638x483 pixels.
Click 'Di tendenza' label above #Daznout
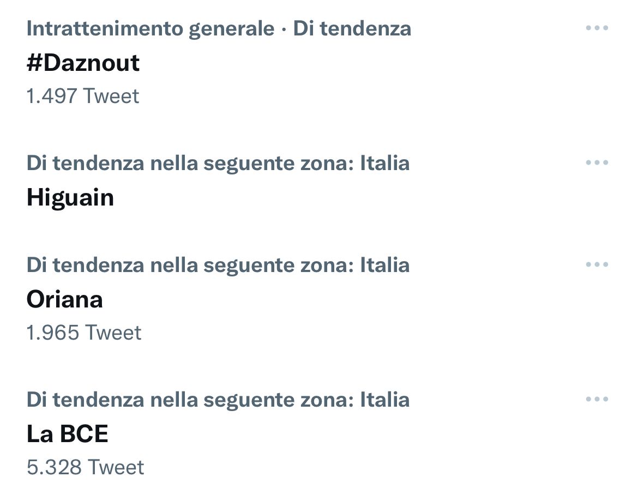pyautogui.click(x=352, y=28)
